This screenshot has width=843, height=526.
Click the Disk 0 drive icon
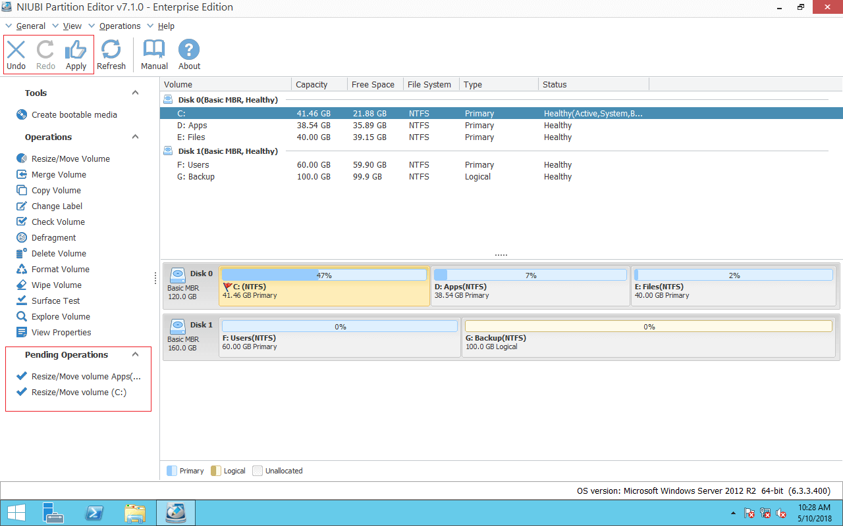tap(178, 275)
